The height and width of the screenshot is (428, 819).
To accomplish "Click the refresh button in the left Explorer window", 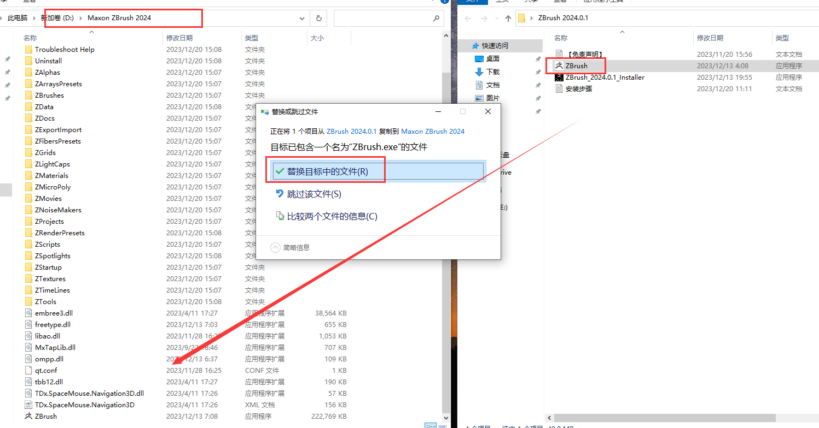I will tap(319, 18).
